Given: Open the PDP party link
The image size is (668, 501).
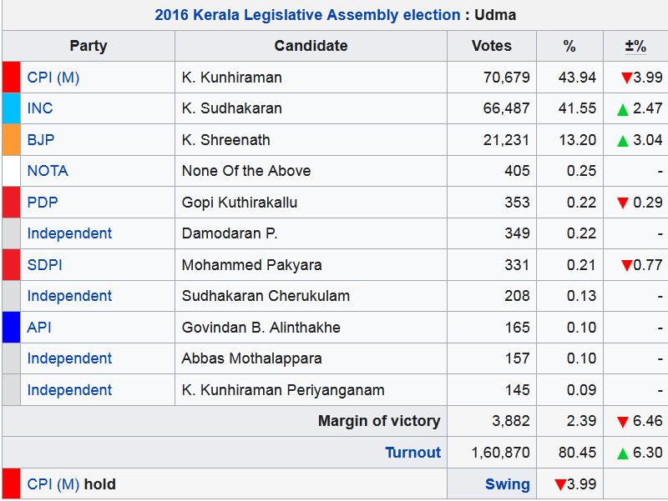Looking at the screenshot, I should [x=43, y=203].
